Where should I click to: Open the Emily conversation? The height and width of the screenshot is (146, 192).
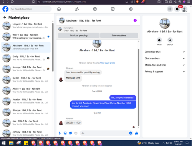26,58
